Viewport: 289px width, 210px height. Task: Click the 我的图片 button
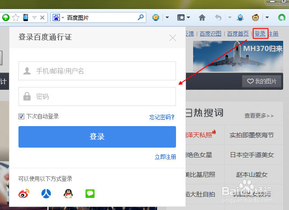click(262, 81)
